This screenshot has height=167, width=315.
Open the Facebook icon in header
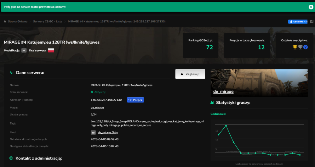312,21
